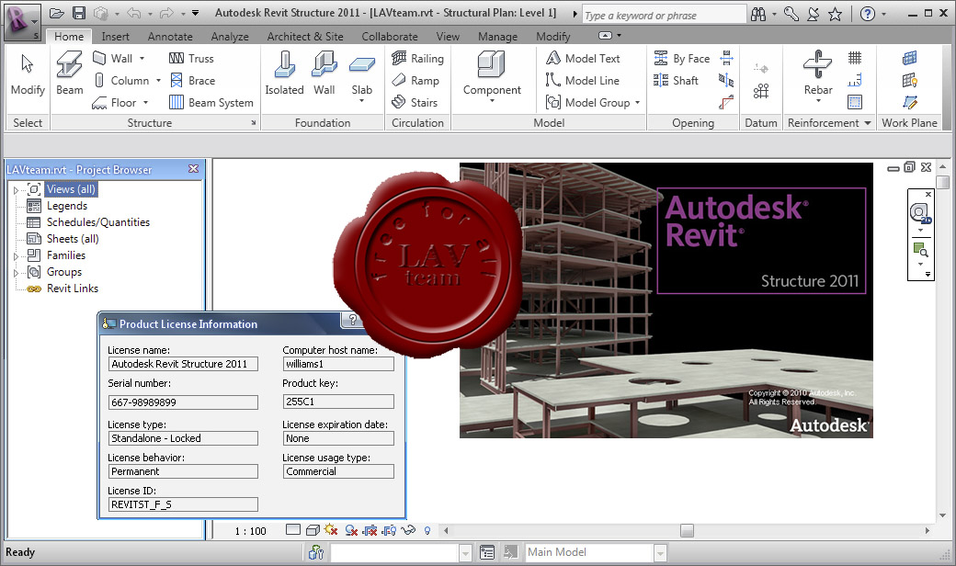Select Schedules/Quantities in Project Browser
Screen dimensions: 956x566
pos(98,222)
